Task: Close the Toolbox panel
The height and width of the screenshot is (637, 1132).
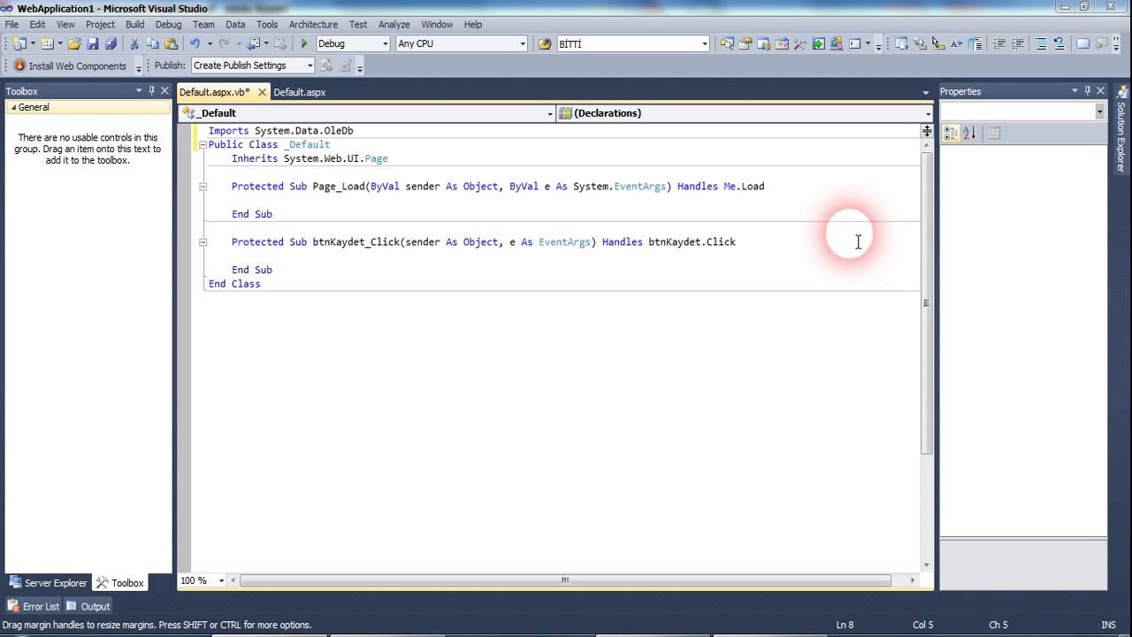Action: [x=164, y=90]
